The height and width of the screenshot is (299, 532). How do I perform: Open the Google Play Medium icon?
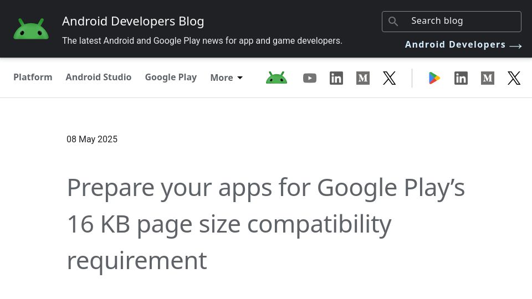coord(488,78)
